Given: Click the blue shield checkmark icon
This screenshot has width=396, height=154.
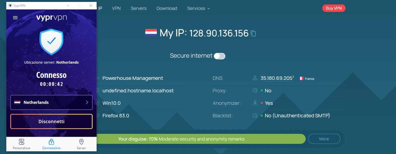Looking at the screenshot, I should [51, 41].
